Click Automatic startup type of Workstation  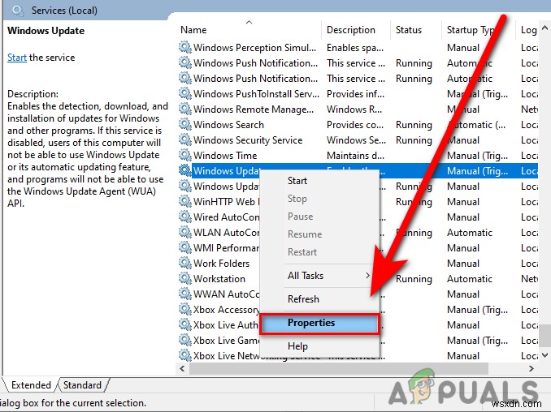(470, 279)
